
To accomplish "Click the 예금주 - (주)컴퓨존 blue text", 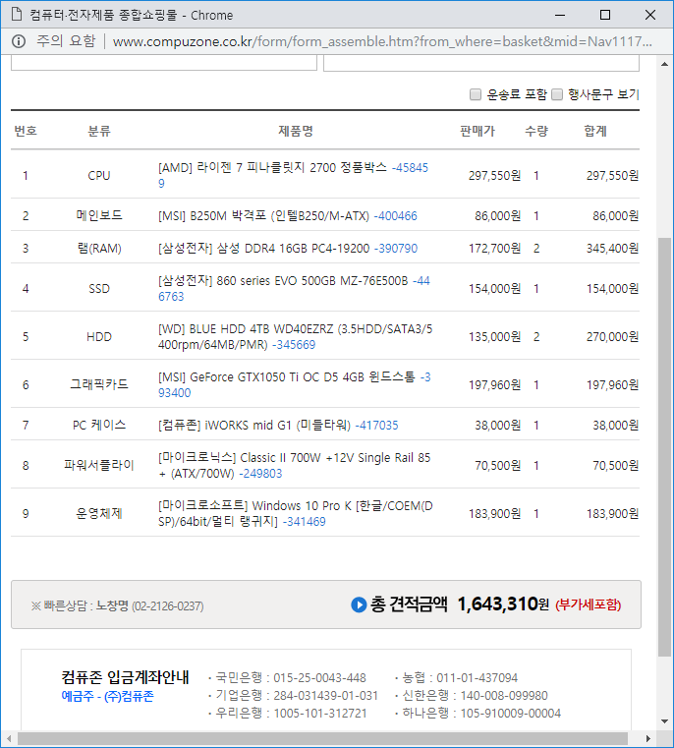I will point(108,697).
